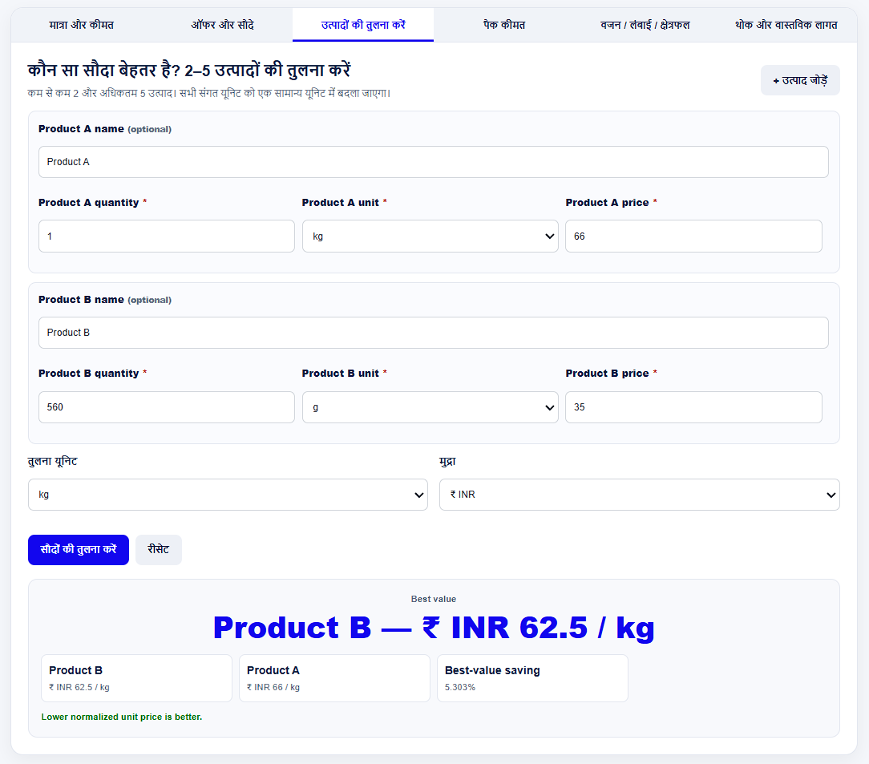This screenshot has width=869, height=764.
Task: Select the उत्पादों की तुलना करें tab
Action: [363, 25]
